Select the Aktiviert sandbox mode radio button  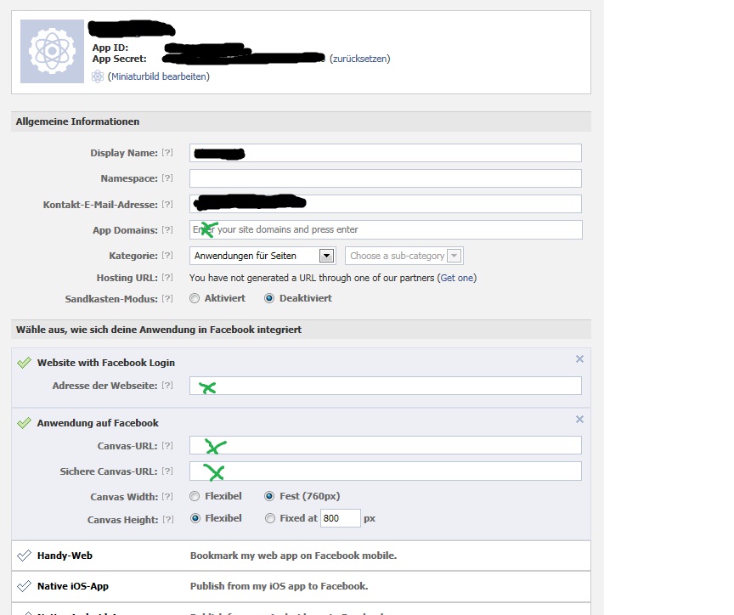tap(195, 299)
